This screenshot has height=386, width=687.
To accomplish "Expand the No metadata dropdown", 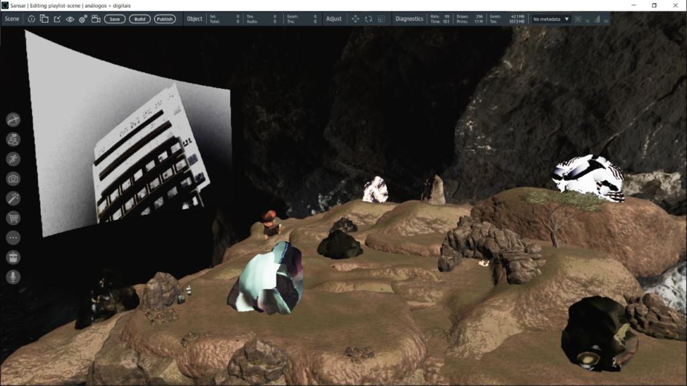I will (551, 19).
